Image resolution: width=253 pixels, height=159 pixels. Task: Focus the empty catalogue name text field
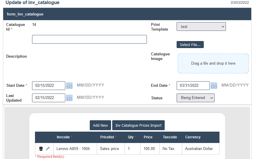pos(89,39)
